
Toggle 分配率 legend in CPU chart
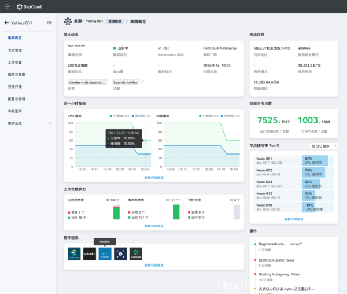[x=120, y=116]
